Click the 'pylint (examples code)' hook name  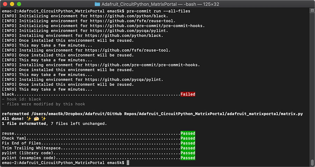coord(29,158)
